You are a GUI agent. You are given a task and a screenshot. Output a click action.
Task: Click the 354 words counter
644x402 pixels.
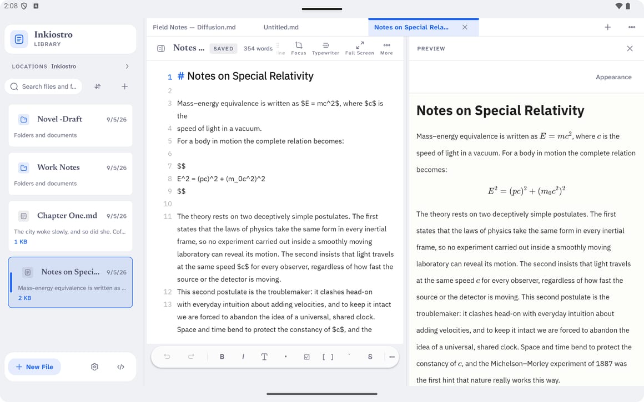point(258,48)
